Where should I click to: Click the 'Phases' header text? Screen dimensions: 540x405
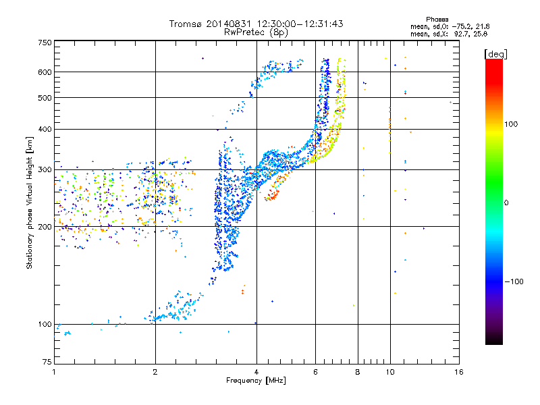(437, 20)
